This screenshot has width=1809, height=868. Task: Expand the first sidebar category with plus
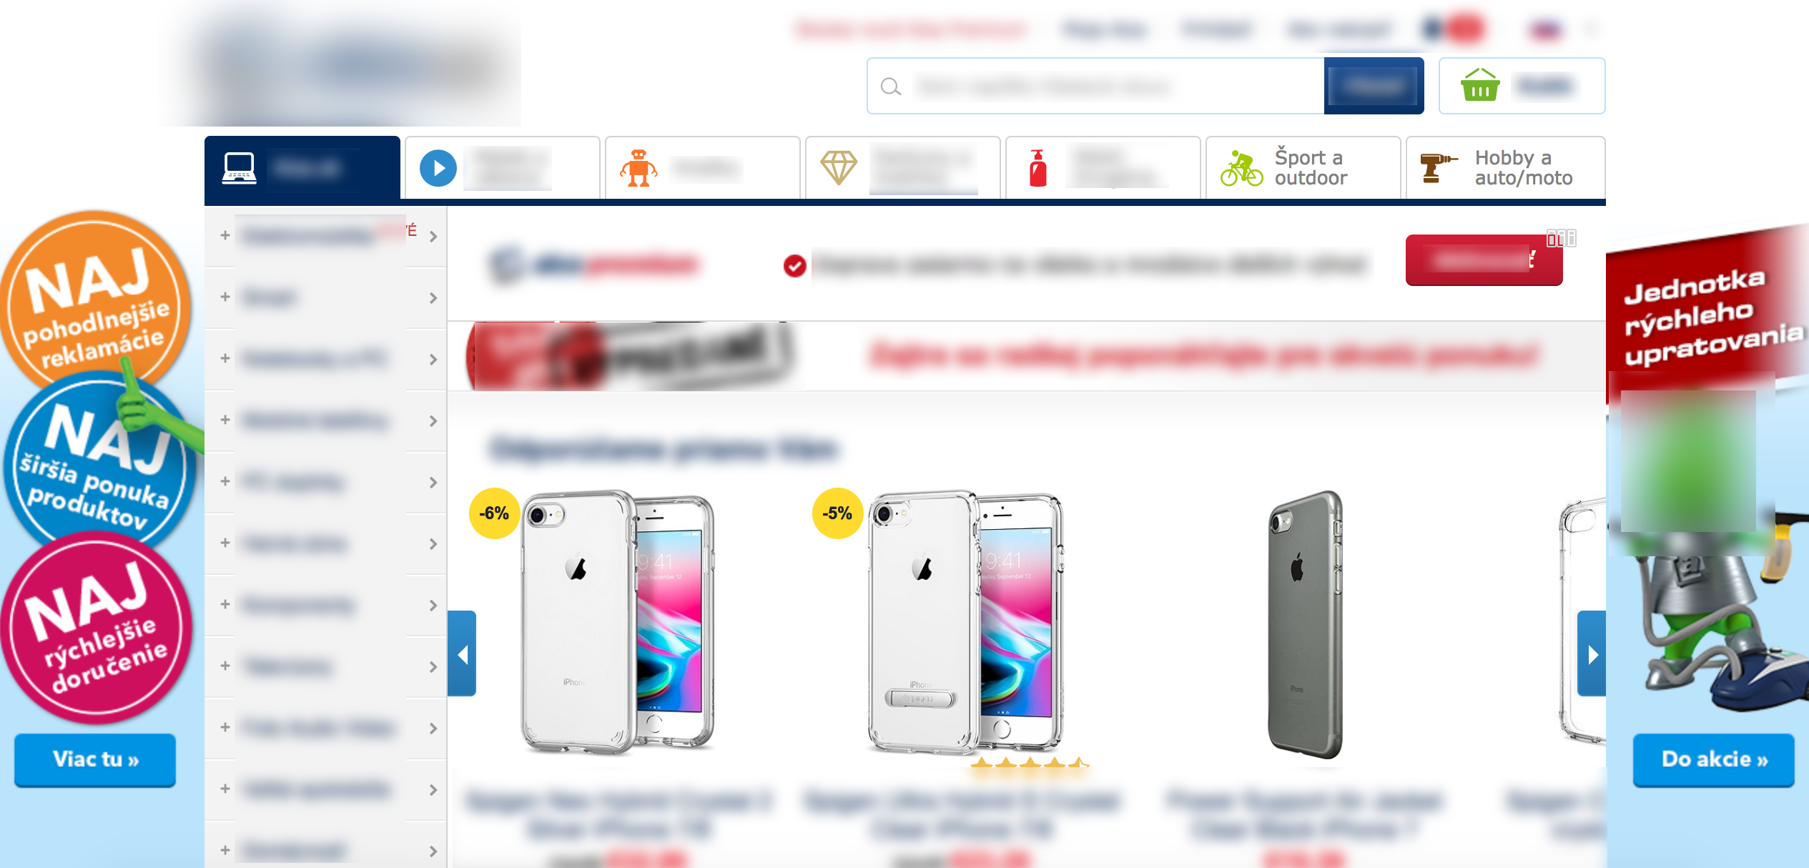point(225,235)
